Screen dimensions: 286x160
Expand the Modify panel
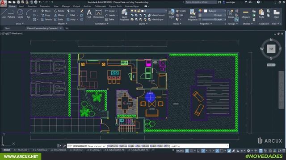click(x=63, y=24)
